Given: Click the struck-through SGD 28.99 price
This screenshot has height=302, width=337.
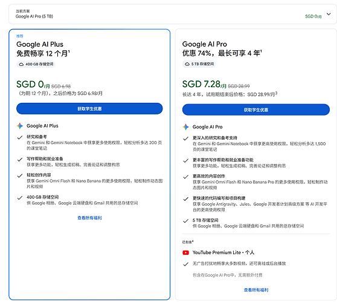Looking at the screenshot, I should point(239,86).
